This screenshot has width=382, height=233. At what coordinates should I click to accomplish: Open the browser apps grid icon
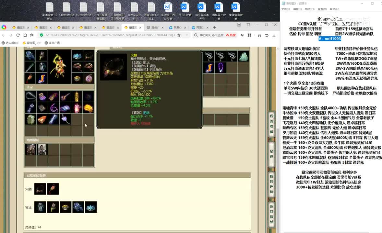pos(249,35)
